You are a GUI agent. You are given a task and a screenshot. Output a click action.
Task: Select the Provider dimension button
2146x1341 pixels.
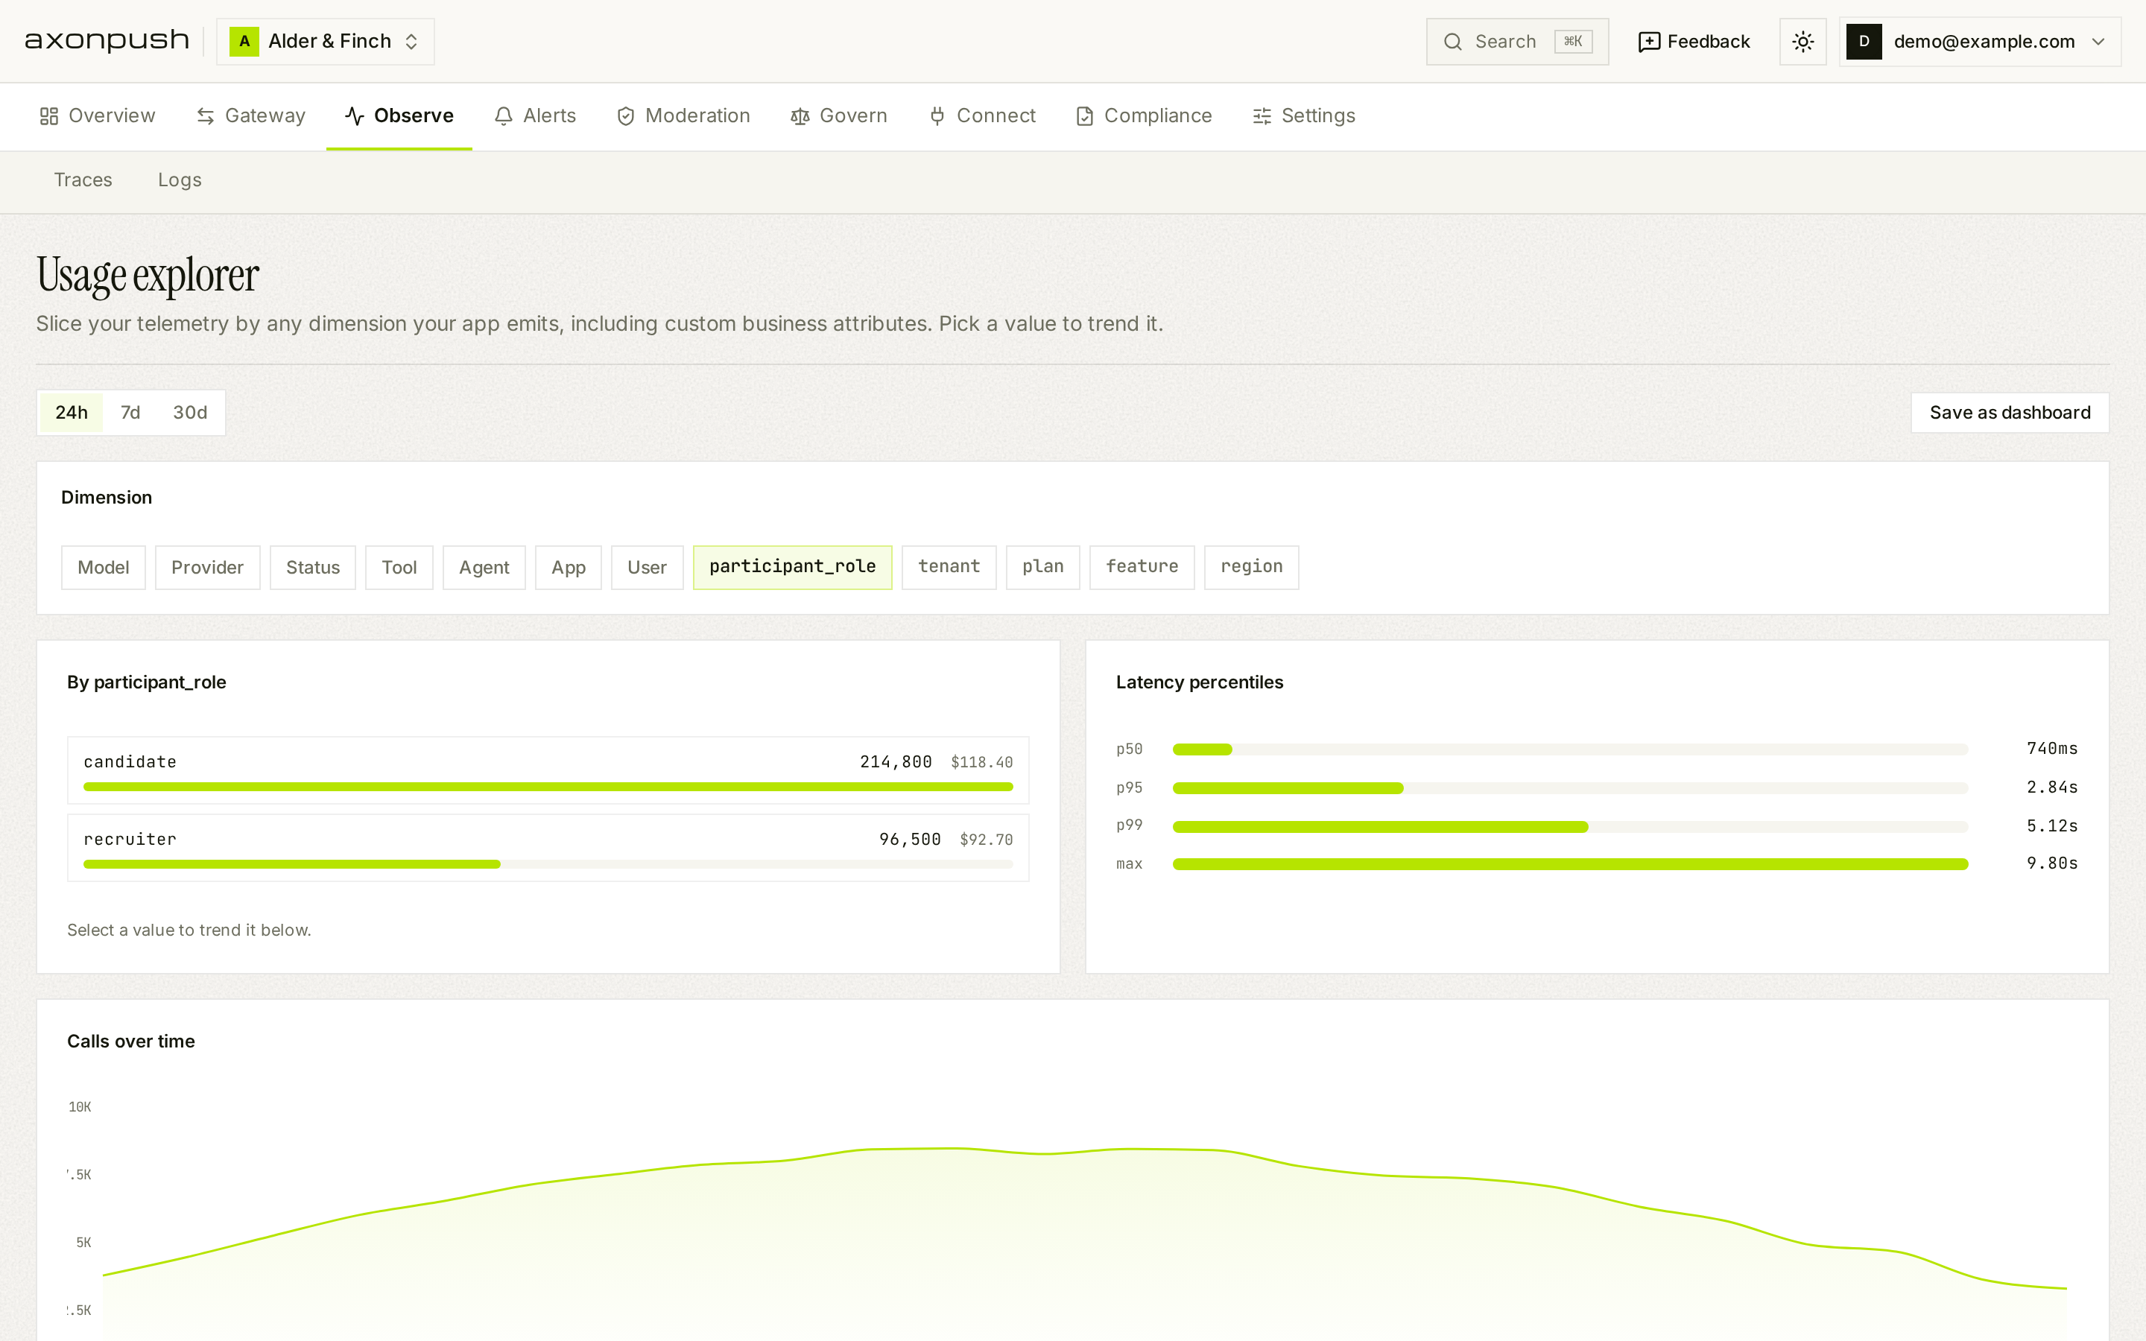pyautogui.click(x=207, y=567)
